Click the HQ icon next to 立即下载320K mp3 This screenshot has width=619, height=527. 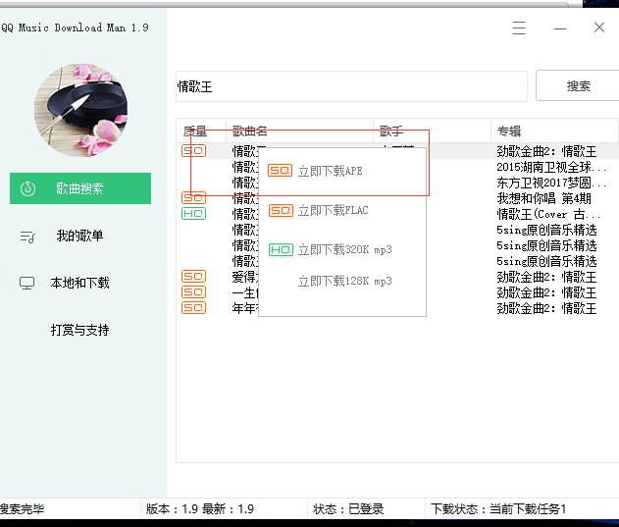[x=281, y=249]
